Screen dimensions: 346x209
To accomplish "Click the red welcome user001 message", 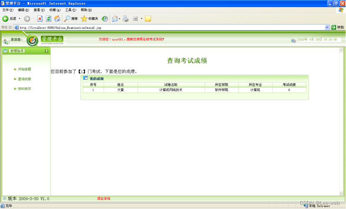I will point(131,39).
